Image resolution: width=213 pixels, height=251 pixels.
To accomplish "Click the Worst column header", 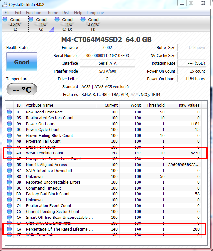I will click(x=131, y=105).
